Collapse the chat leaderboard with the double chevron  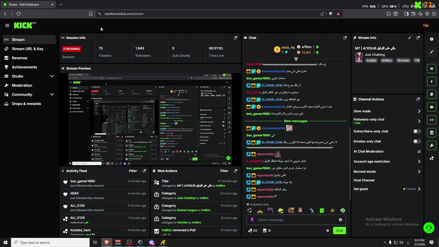296,59
